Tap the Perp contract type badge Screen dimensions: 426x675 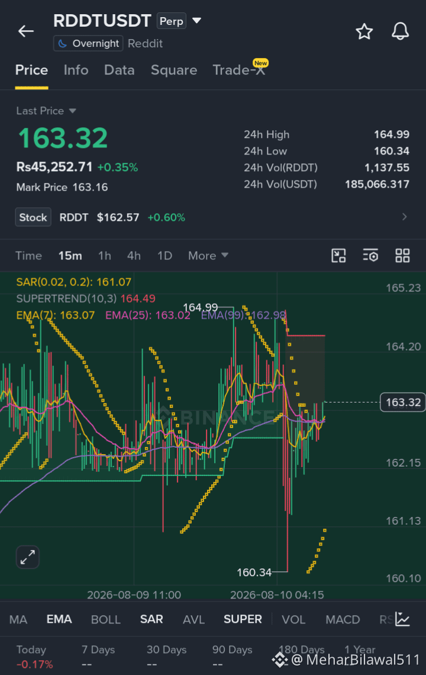pos(171,21)
